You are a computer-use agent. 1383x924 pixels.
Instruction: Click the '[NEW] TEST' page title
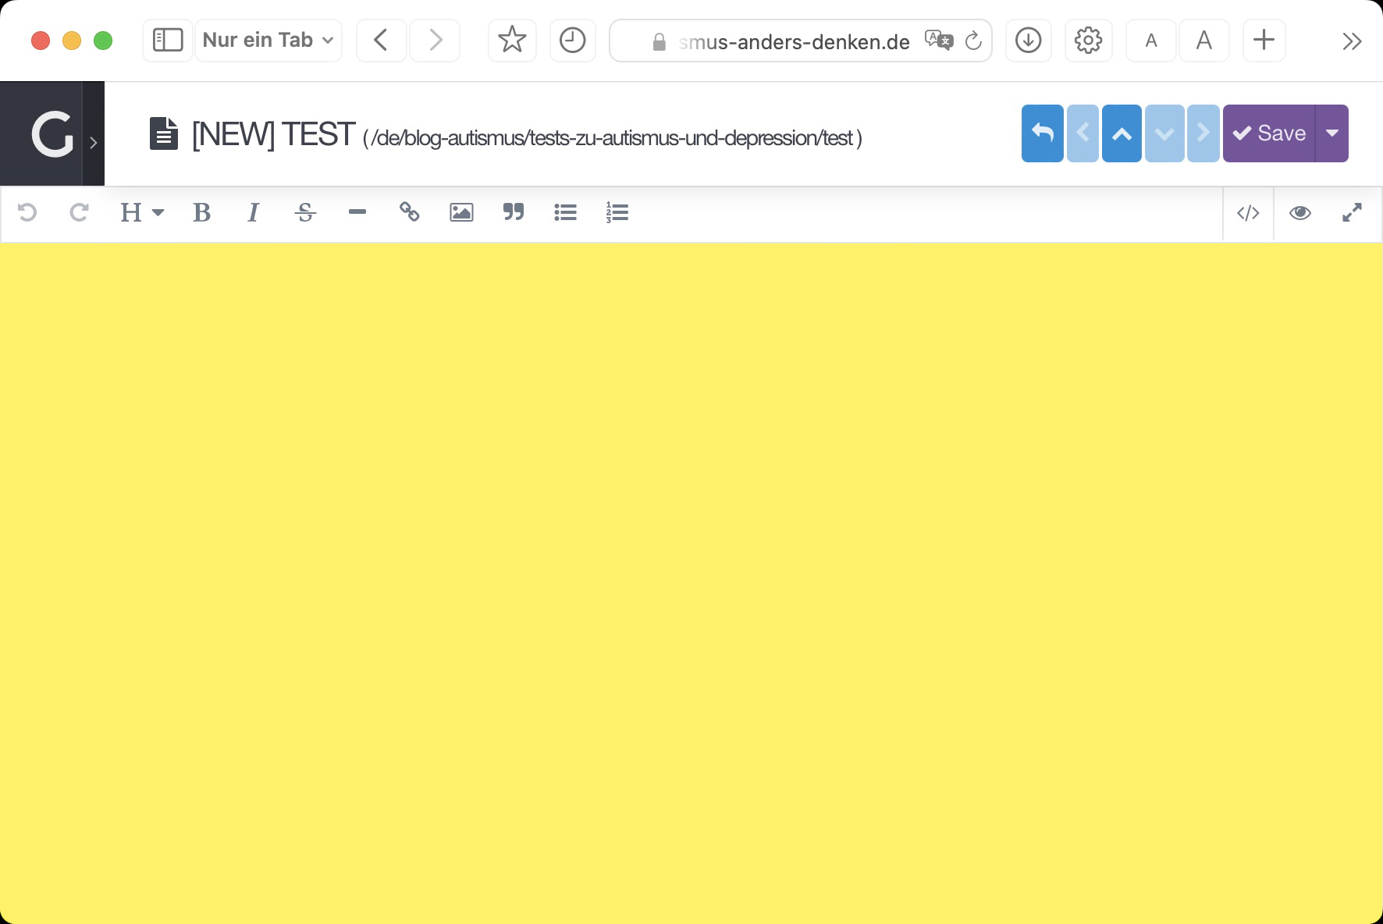pyautogui.click(x=274, y=134)
